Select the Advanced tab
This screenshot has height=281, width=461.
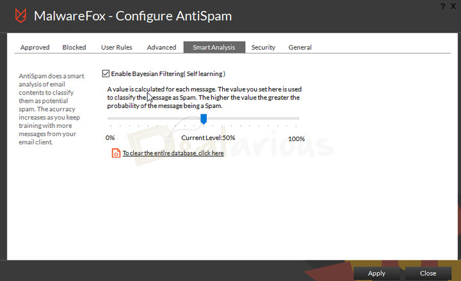point(161,47)
